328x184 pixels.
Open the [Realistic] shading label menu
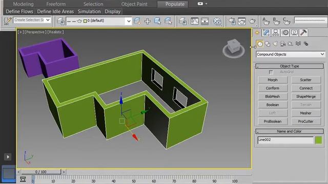pos(55,32)
